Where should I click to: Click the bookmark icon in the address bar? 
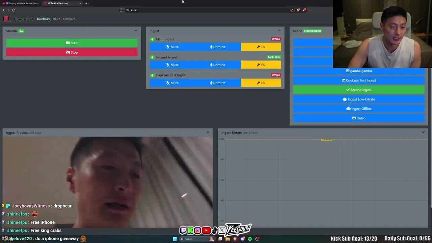[121, 10]
